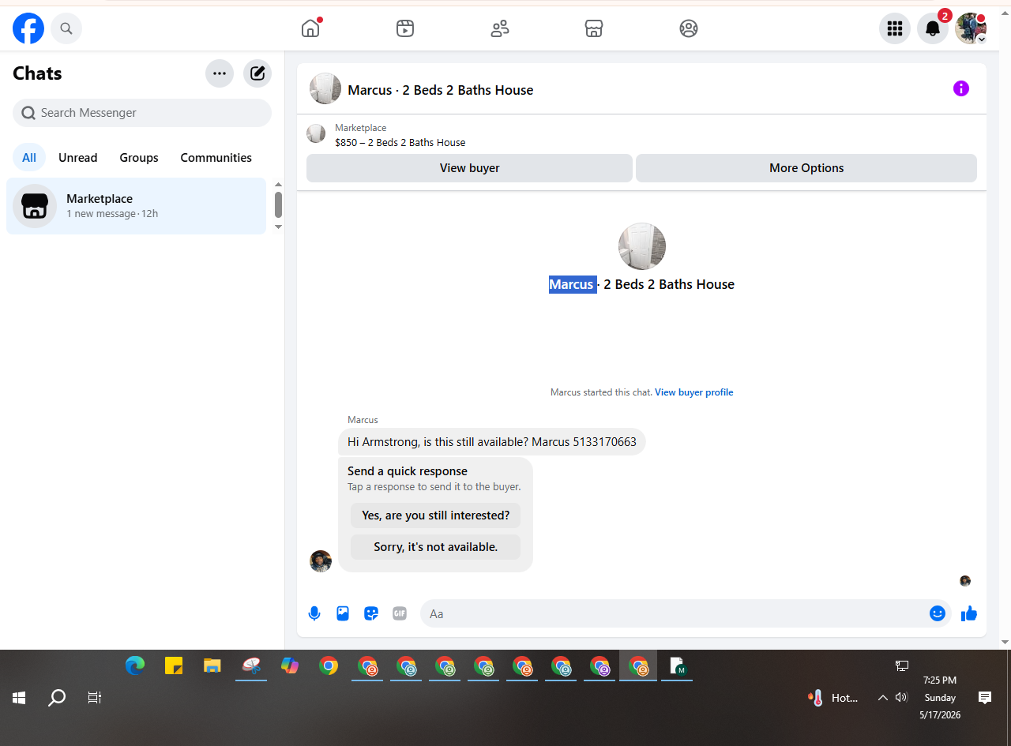Image resolution: width=1011 pixels, height=746 pixels.
Task: Click the More Options button
Action: click(x=806, y=168)
